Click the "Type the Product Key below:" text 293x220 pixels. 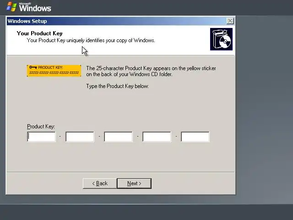[x=117, y=86]
